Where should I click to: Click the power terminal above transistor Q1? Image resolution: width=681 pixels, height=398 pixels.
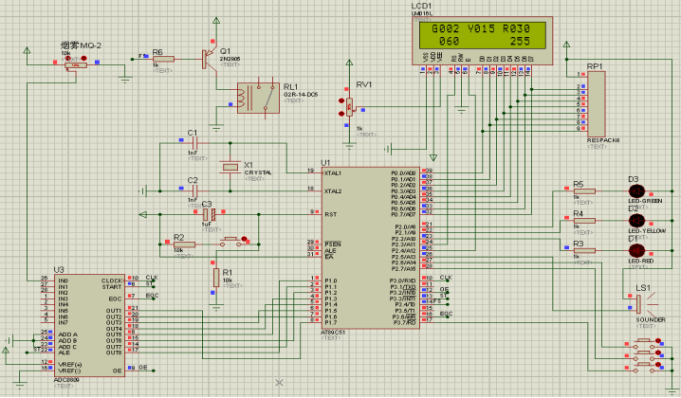click(x=216, y=21)
